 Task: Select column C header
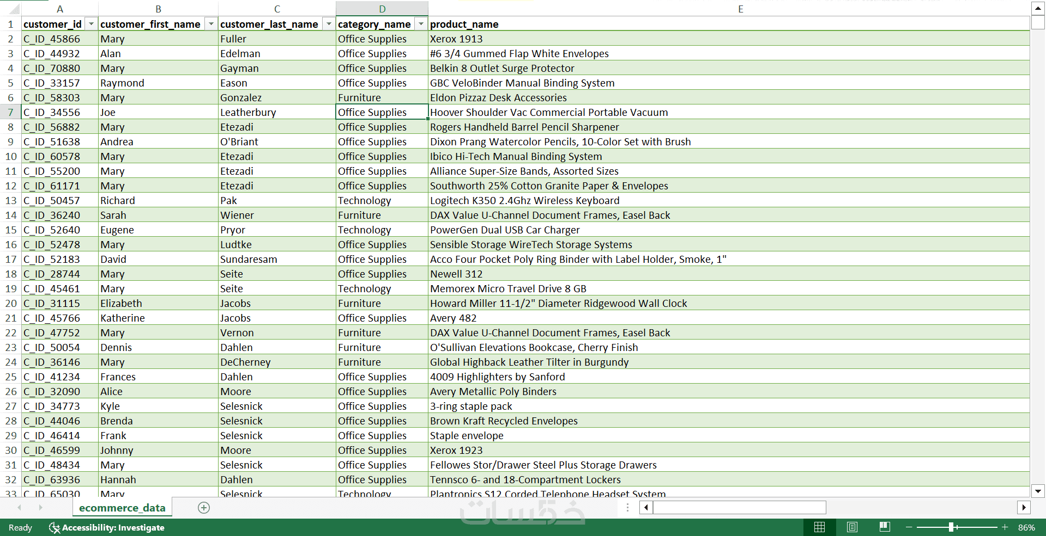coord(277,9)
